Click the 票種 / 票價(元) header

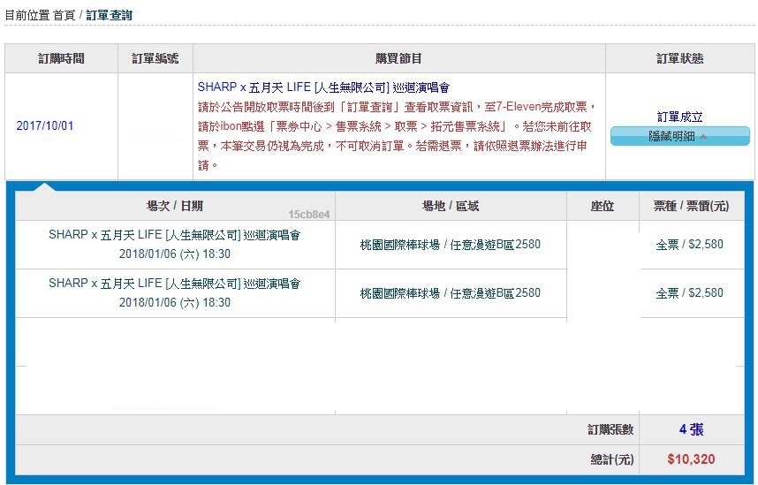point(691,206)
